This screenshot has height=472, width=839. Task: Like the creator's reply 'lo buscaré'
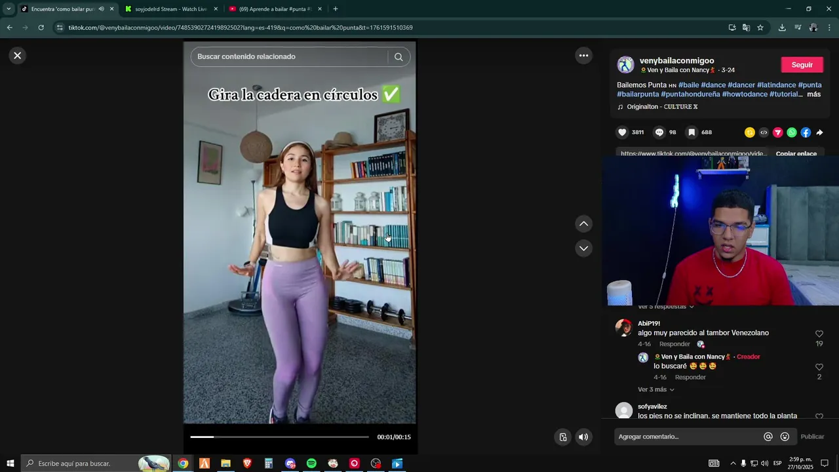pos(819,367)
